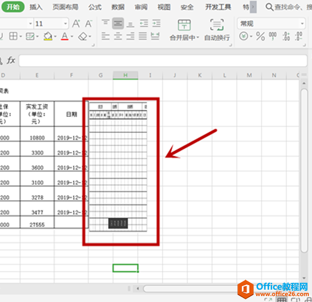
Task: Open alignment settings dialog launcher
Action: point(231,45)
